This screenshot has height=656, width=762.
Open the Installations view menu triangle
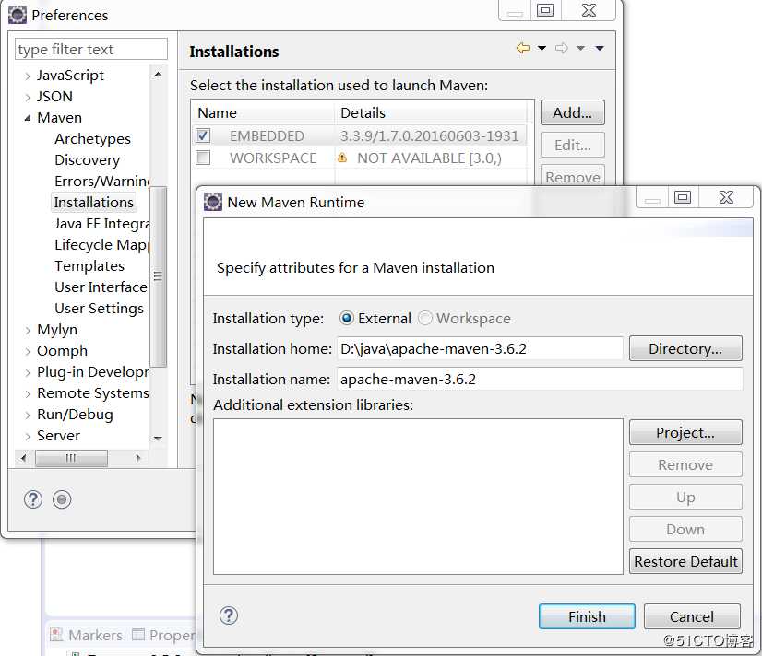pos(600,48)
